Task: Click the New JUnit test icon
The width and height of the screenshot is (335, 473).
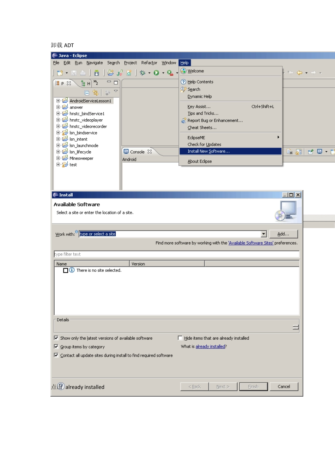Action: (x=120, y=73)
